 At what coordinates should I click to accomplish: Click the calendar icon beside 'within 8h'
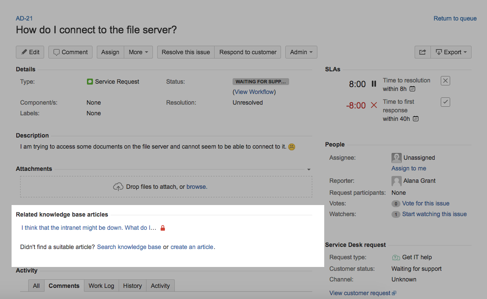[412, 89]
